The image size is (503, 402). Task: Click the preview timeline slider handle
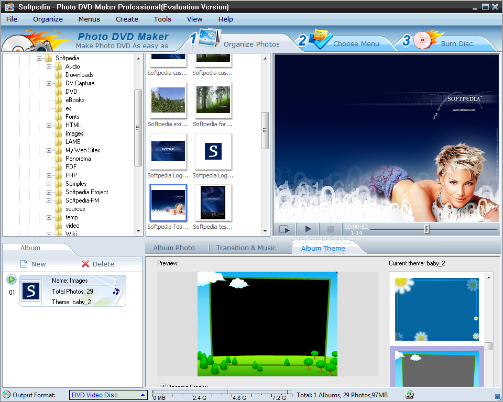[x=427, y=229]
